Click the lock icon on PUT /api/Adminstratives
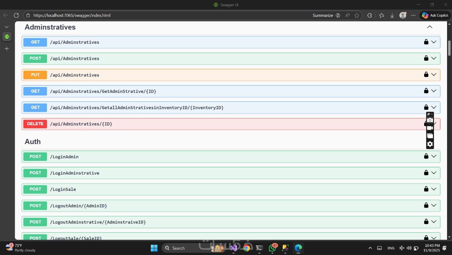Image resolution: width=452 pixels, height=255 pixels. [x=426, y=75]
